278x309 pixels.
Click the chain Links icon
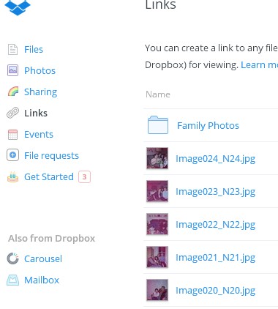coord(12,113)
